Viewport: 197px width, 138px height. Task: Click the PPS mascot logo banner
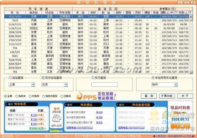tap(96, 96)
